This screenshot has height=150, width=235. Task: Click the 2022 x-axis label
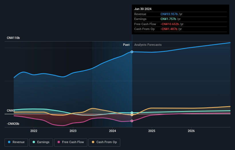pyautogui.click(x=34, y=131)
